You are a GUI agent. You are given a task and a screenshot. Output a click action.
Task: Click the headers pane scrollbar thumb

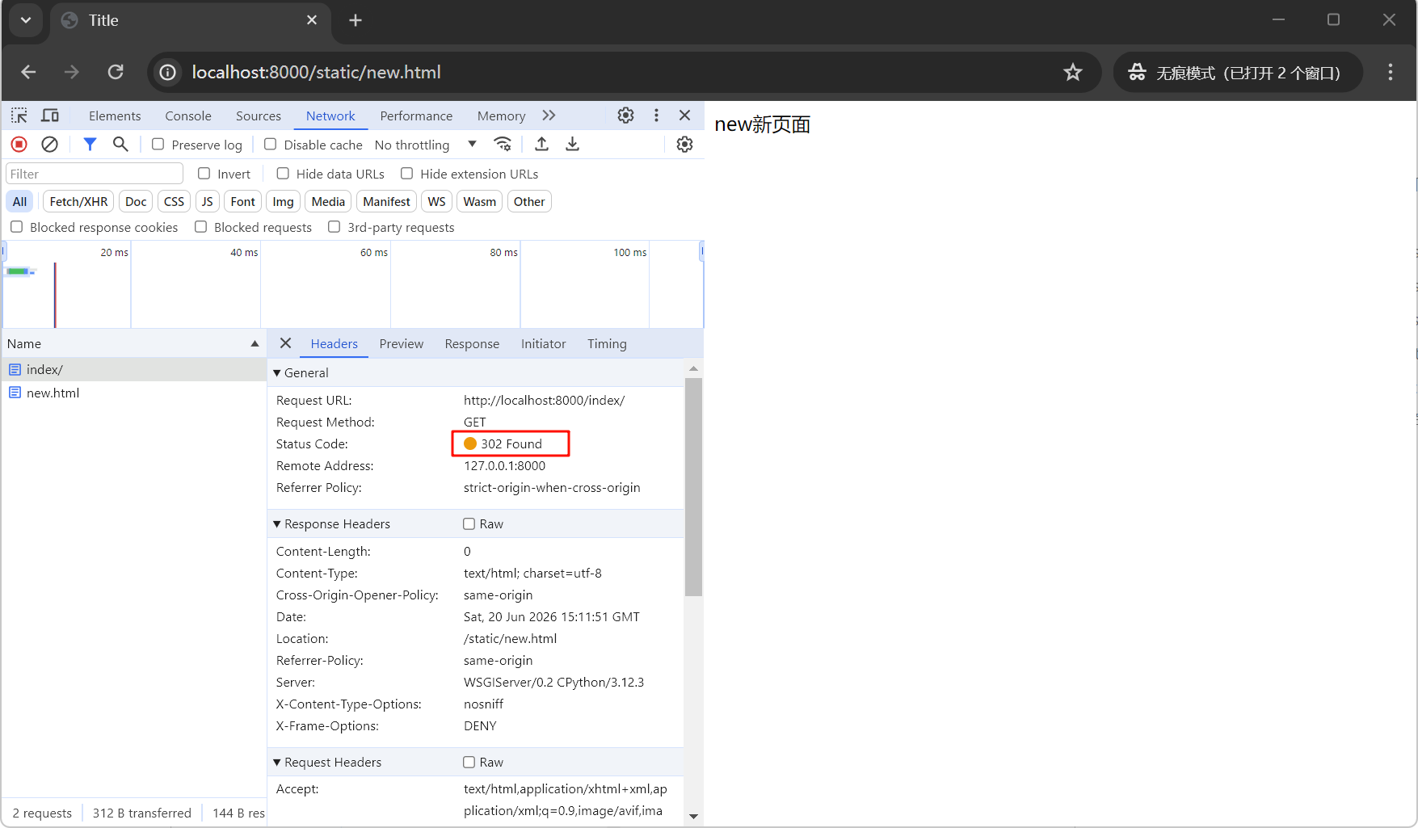[x=693, y=486]
